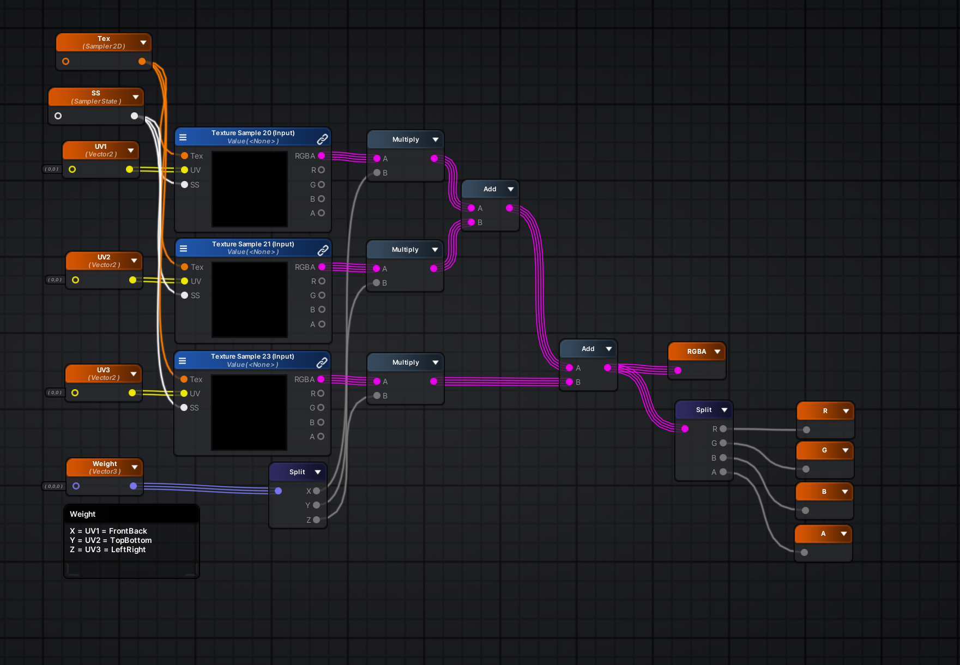Select the A output node
The height and width of the screenshot is (665, 960).
[x=823, y=534]
